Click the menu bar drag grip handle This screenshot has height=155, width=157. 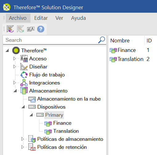pos(4,18)
